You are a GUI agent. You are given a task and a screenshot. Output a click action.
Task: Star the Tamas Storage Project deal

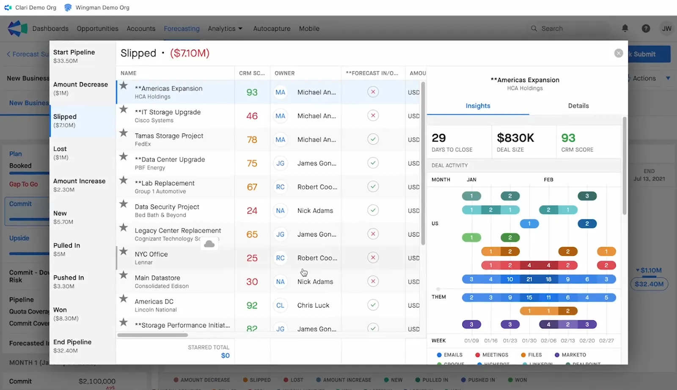tap(124, 133)
